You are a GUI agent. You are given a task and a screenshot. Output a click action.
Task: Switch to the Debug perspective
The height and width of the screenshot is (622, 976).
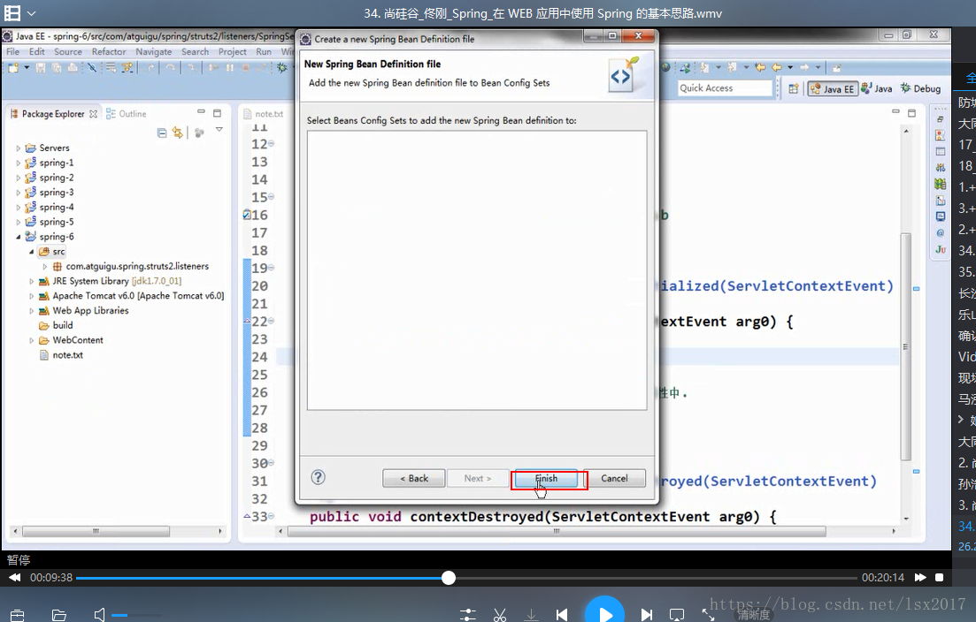click(920, 89)
